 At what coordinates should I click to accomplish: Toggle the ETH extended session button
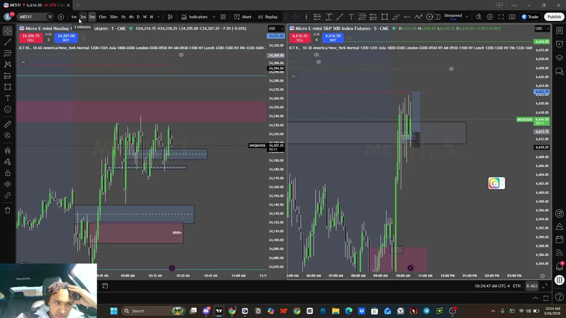516,286
